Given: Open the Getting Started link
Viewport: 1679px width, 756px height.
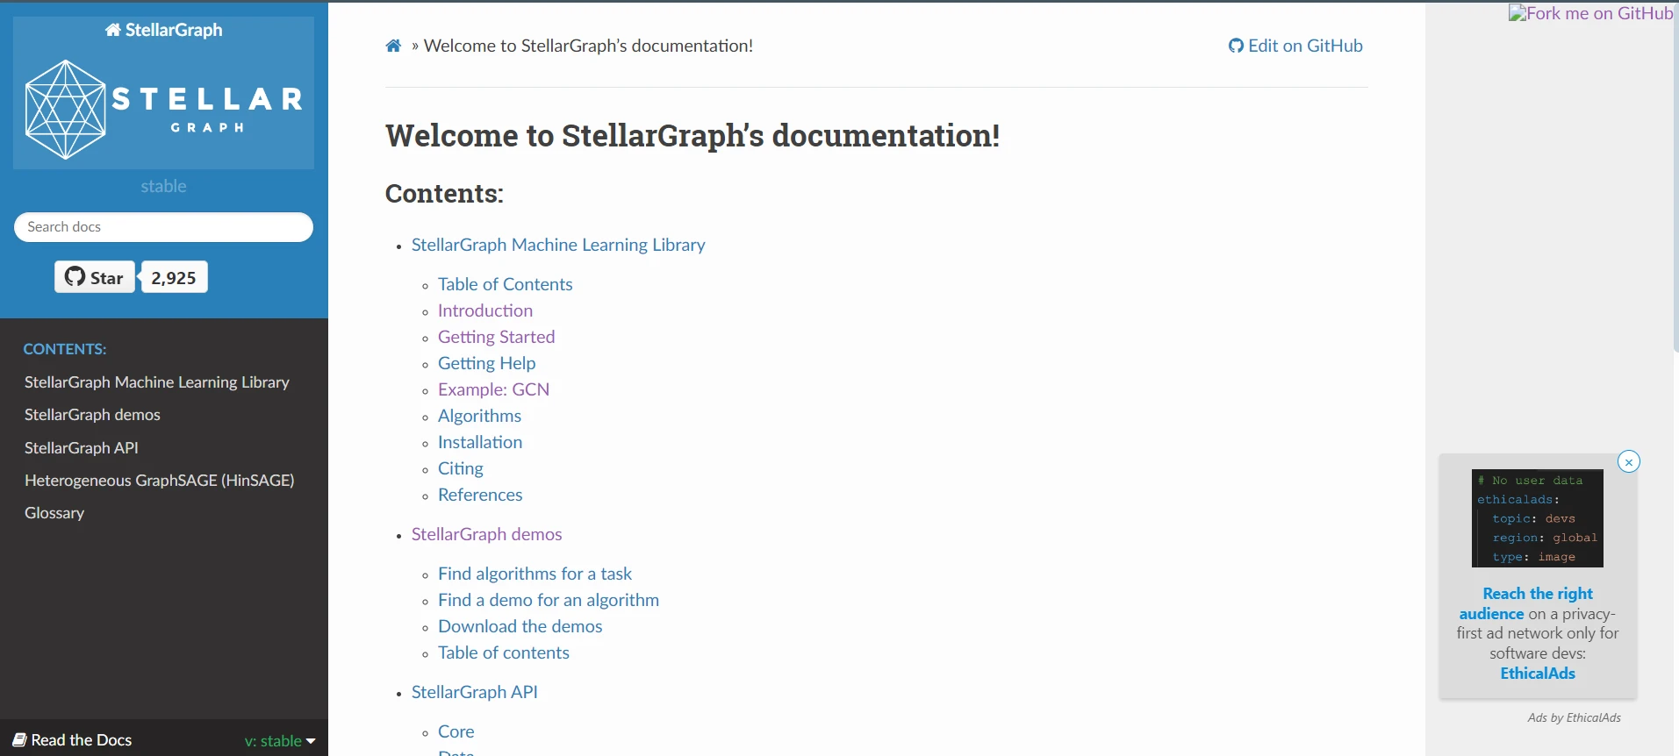Looking at the screenshot, I should click(496, 337).
